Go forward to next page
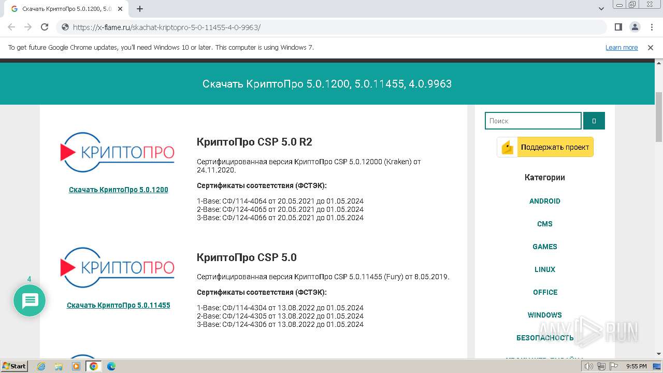 (28, 27)
